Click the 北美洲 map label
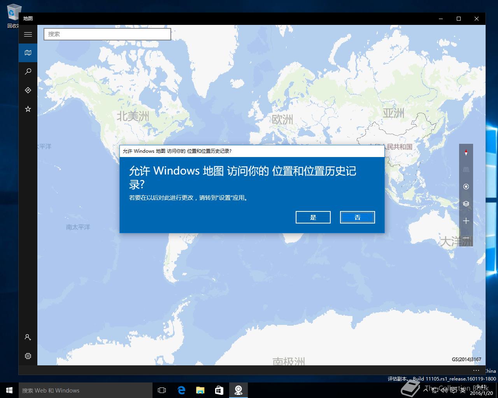The image size is (498, 398). [x=133, y=116]
